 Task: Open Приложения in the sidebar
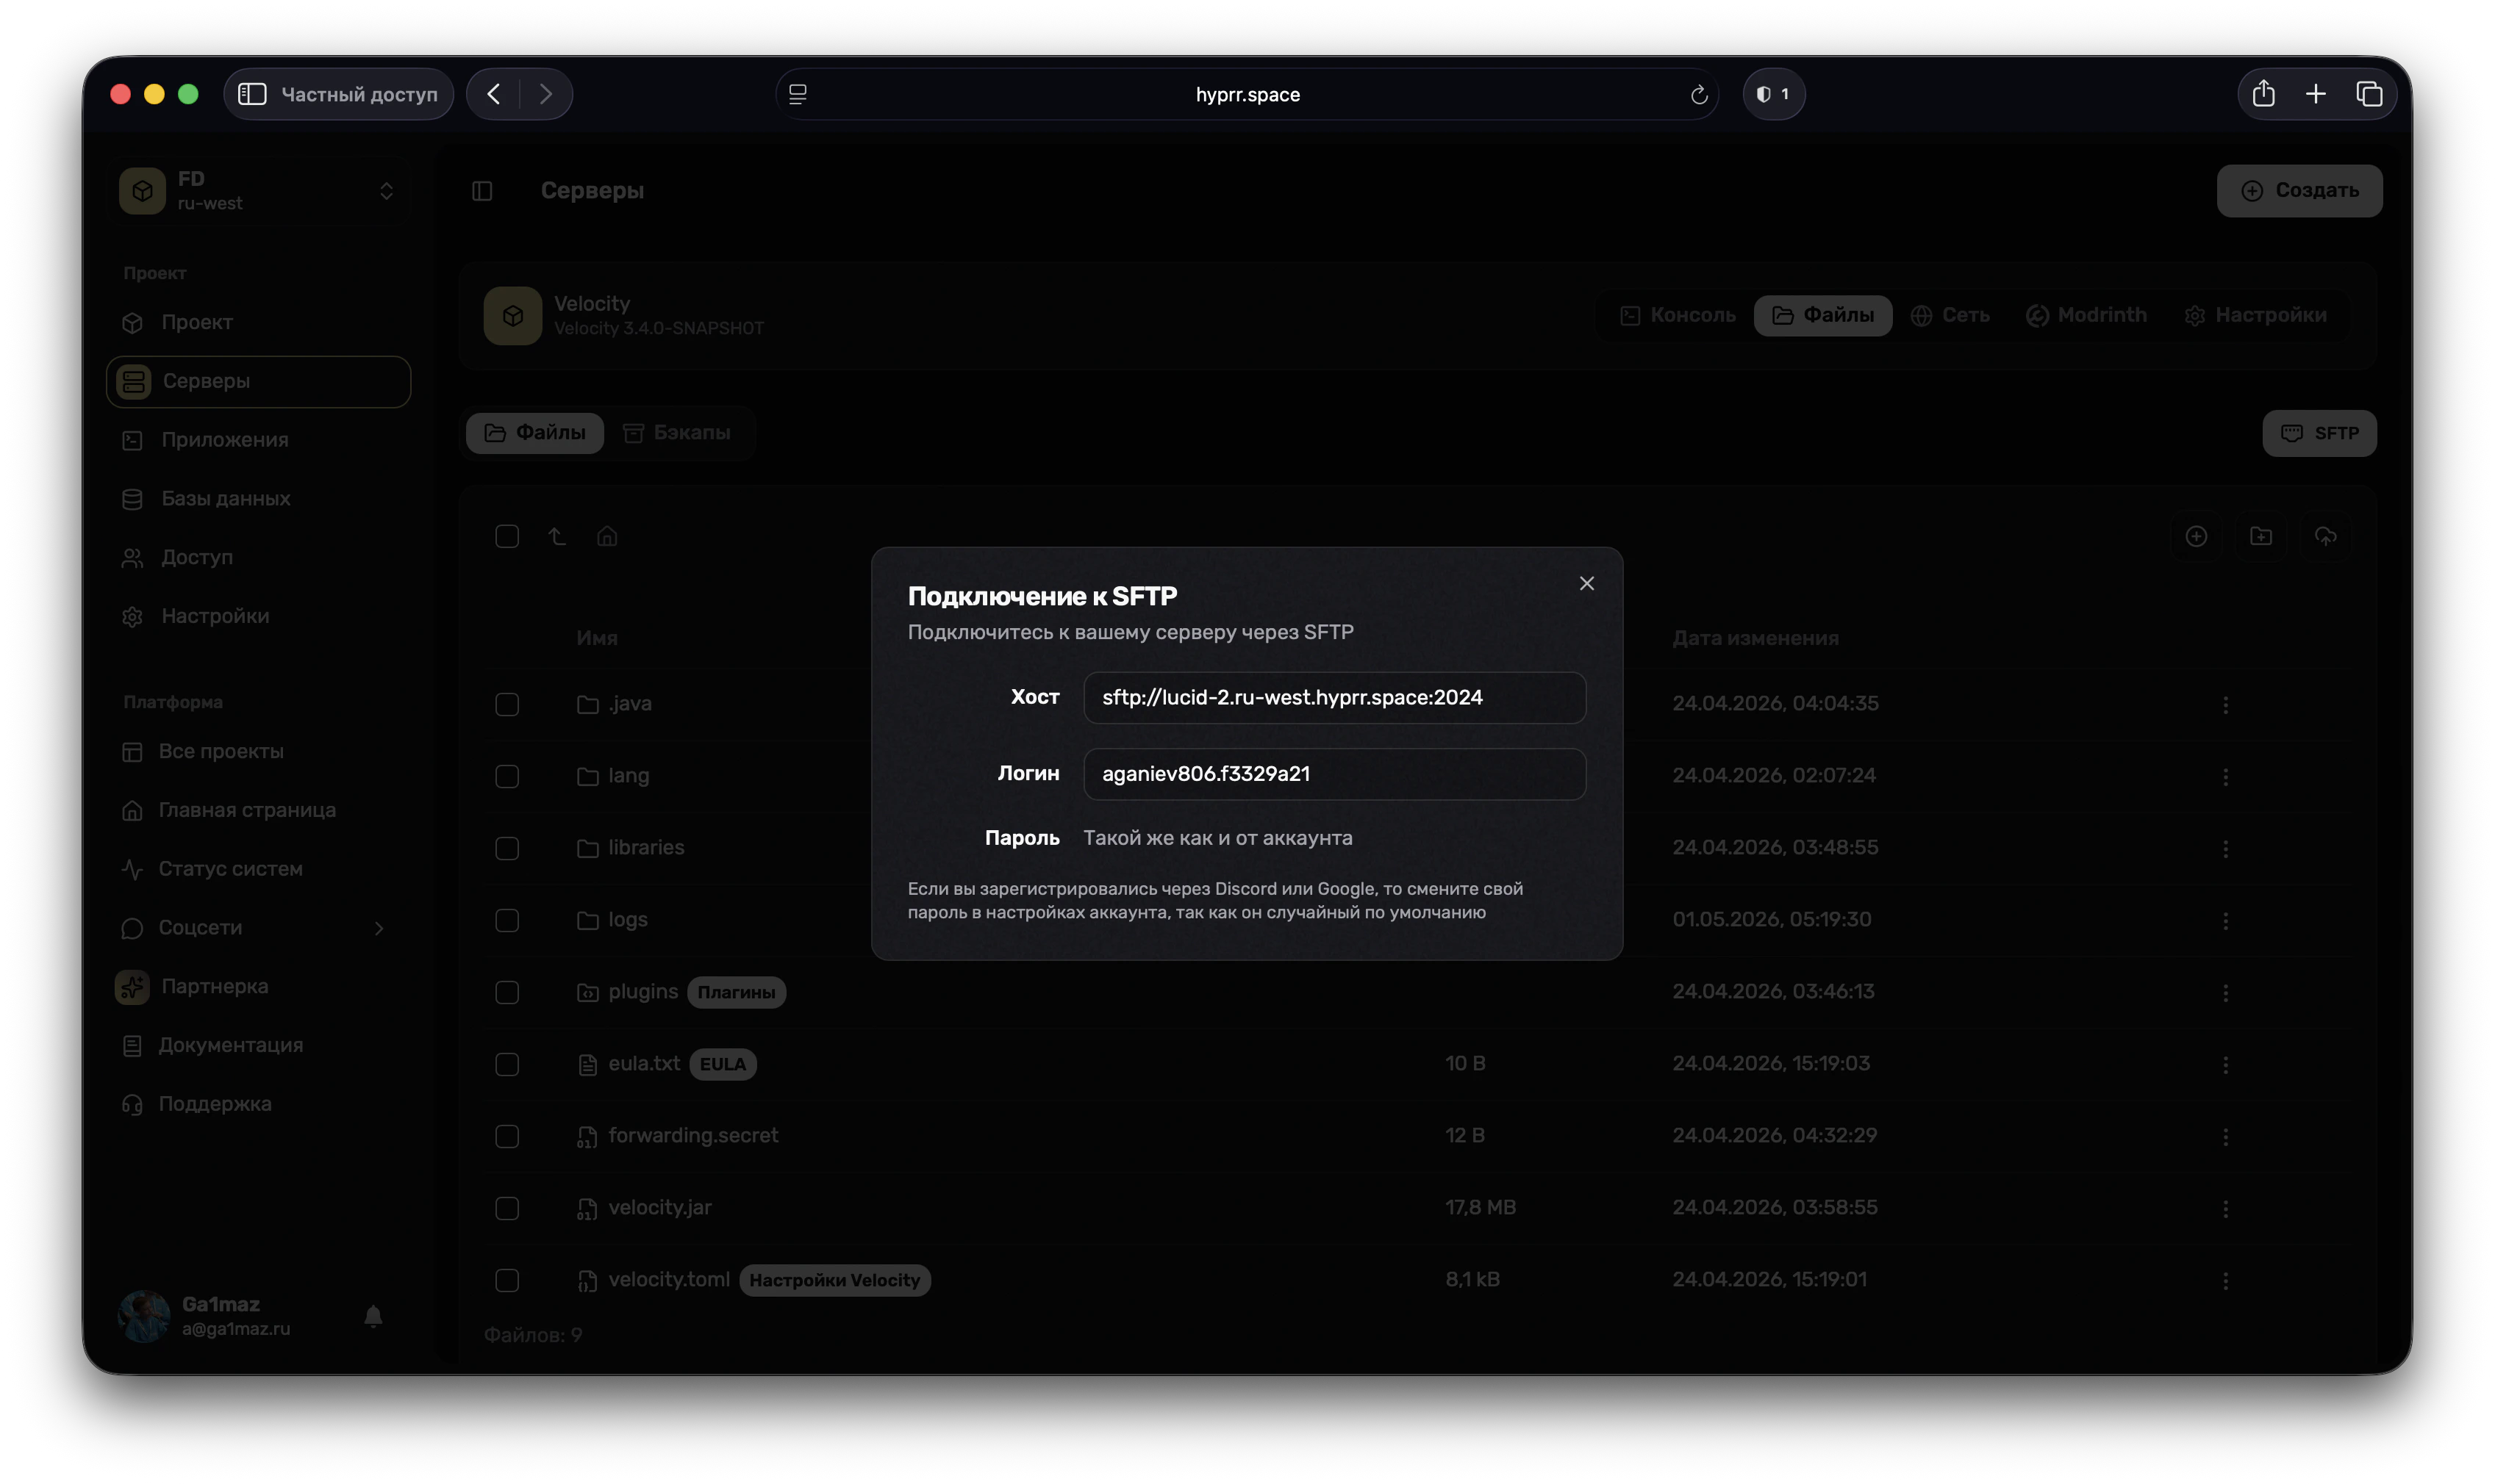point(259,439)
